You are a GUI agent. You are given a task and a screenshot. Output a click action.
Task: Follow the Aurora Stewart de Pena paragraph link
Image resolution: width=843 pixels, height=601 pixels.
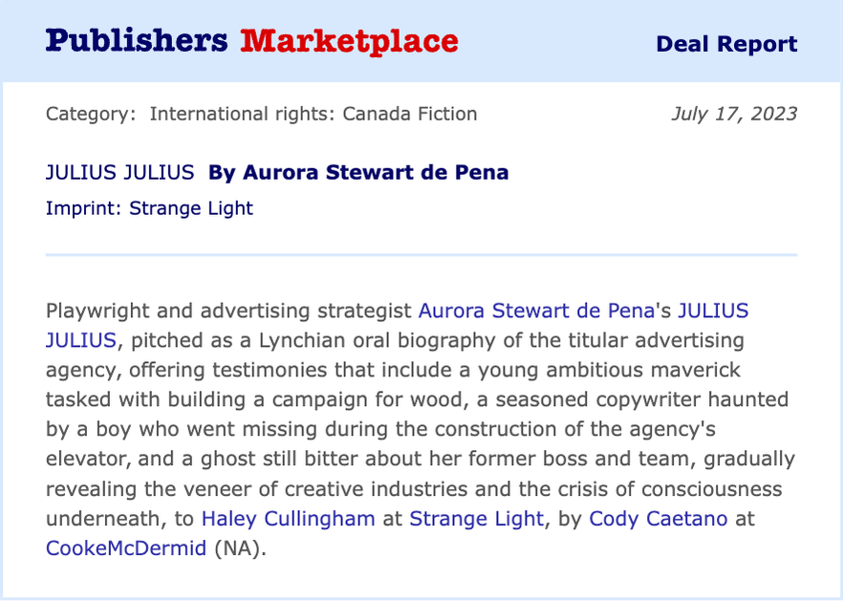pyautogui.click(x=536, y=311)
